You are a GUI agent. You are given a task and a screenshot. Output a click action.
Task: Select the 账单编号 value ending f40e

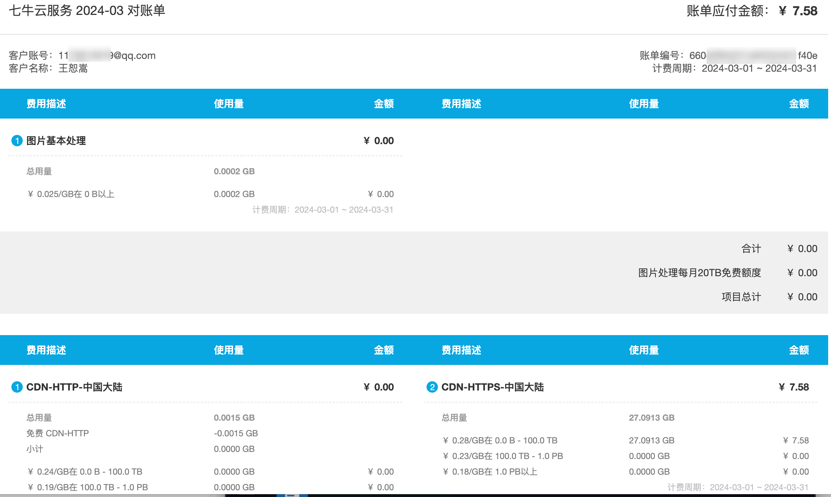point(753,55)
